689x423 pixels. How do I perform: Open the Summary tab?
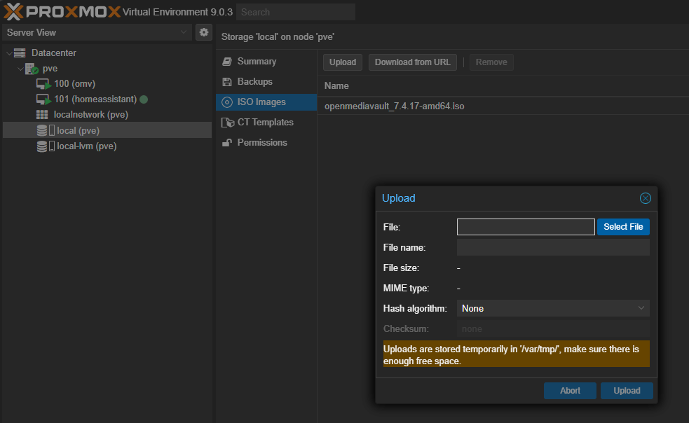[257, 62]
